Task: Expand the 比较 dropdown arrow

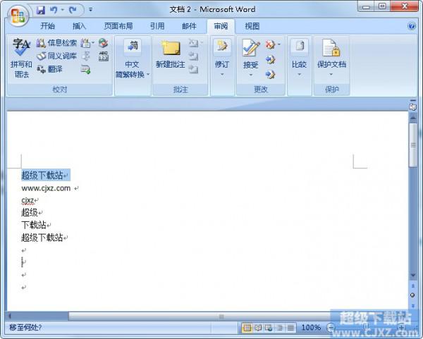Action: (300, 75)
